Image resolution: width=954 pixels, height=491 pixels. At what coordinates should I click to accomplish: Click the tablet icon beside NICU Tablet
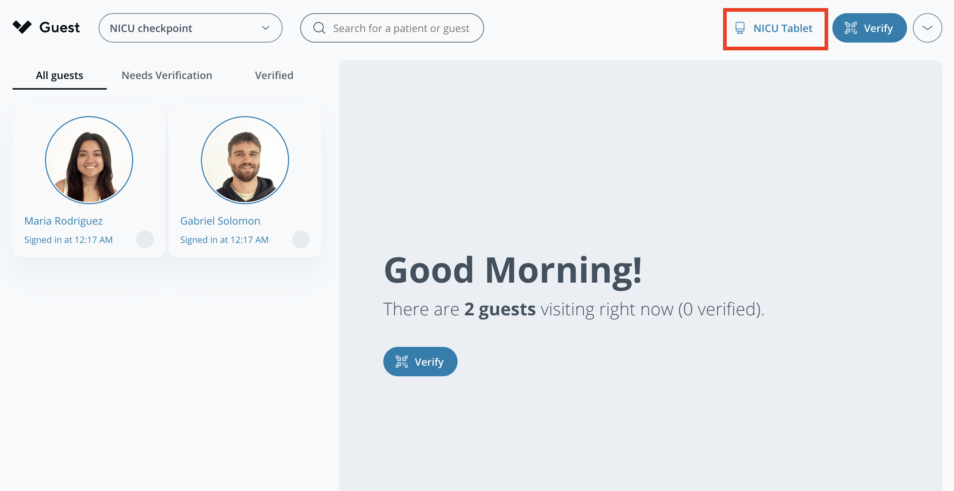tap(740, 28)
